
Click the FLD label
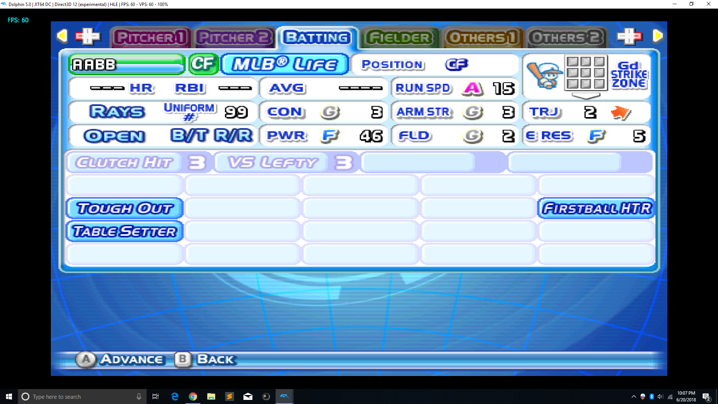click(415, 136)
